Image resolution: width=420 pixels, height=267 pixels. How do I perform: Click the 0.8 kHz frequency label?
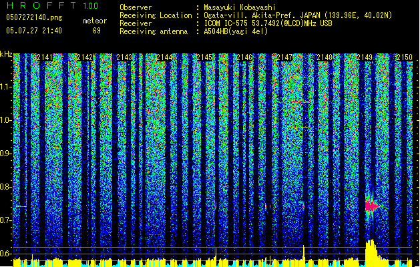[x=5, y=187]
